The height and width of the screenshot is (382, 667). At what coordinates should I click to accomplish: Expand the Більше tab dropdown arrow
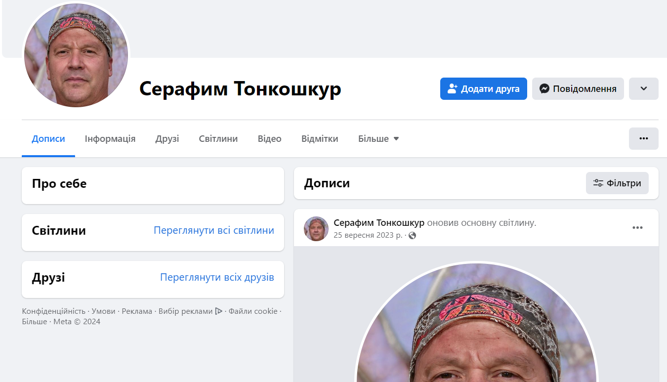pyautogui.click(x=396, y=139)
